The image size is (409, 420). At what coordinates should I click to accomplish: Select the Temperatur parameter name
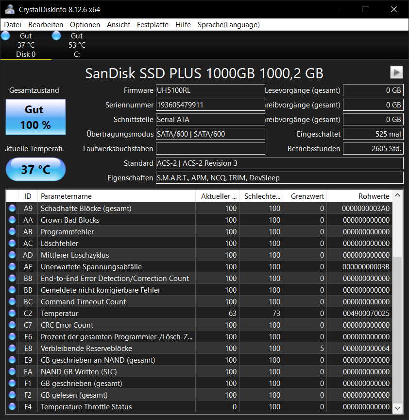pyautogui.click(x=59, y=314)
